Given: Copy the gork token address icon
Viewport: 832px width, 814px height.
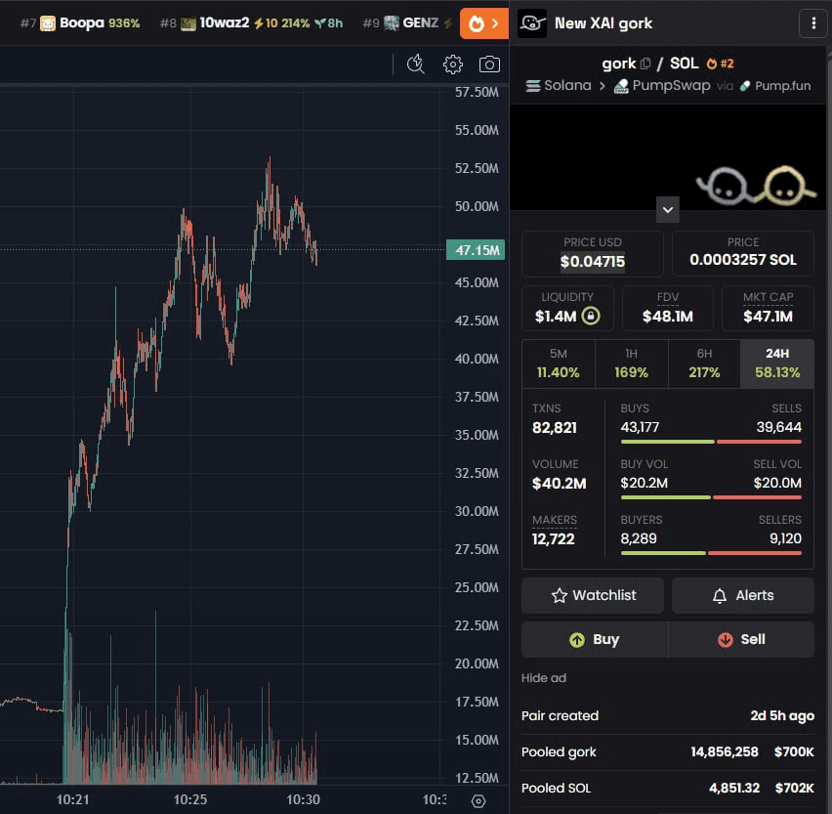Looking at the screenshot, I should click(645, 64).
